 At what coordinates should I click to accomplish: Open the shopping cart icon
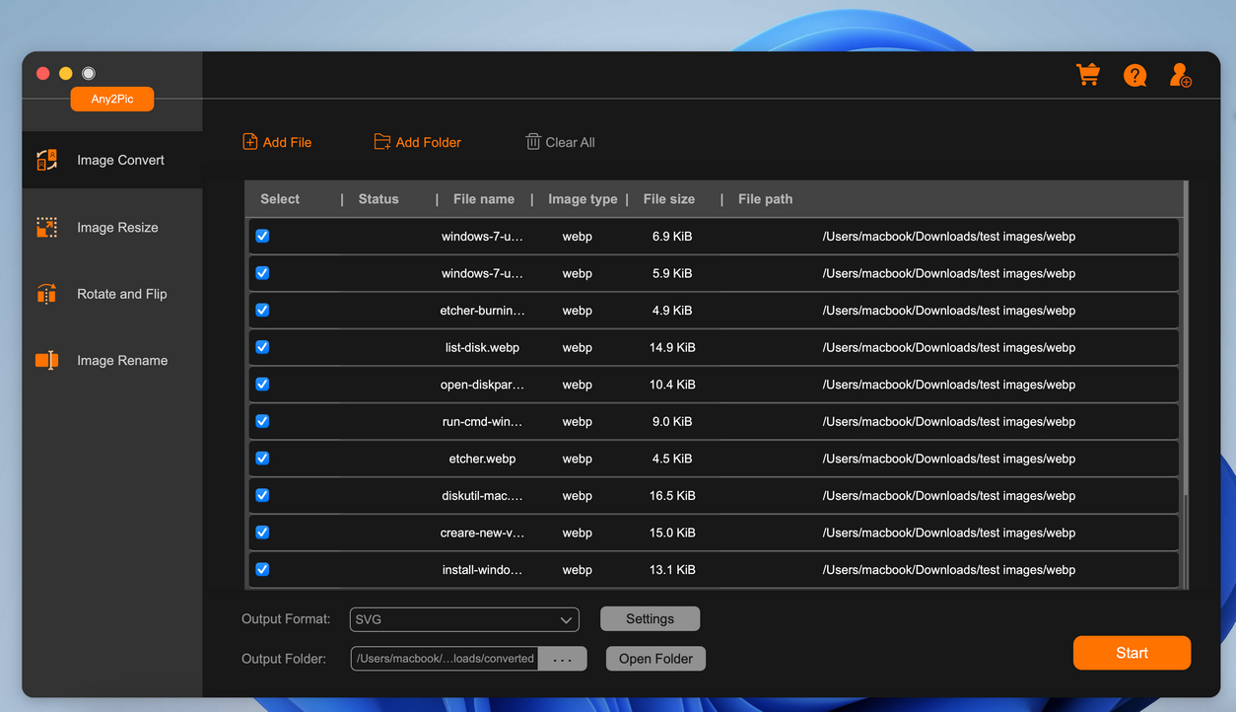(1088, 75)
